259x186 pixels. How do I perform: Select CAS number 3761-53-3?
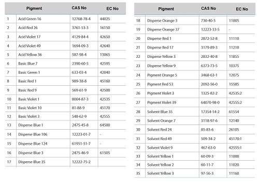tap(80, 28)
